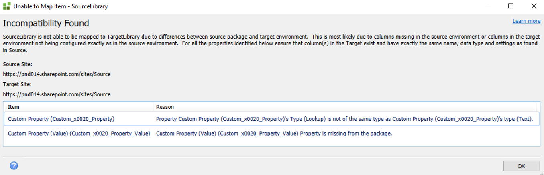544x175 pixels.
Task: Select the Custom_x0020_Property_Value item row
Action: [x=79, y=133]
